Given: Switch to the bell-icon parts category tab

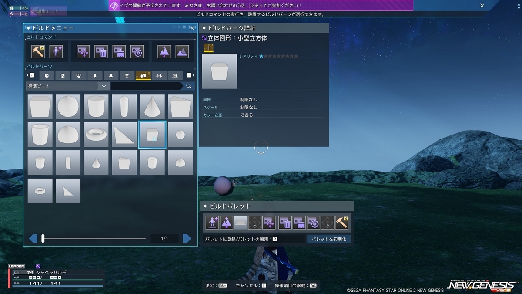Looking at the screenshot, I should pos(95,75).
